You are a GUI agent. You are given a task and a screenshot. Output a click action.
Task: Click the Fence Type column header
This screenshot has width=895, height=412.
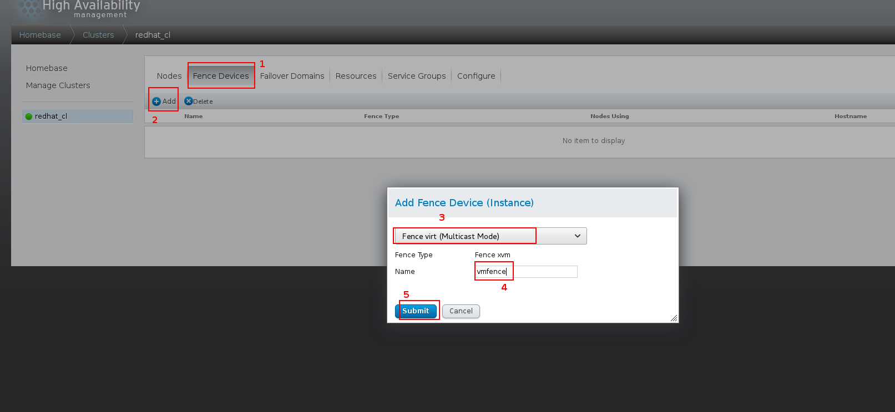[381, 116]
